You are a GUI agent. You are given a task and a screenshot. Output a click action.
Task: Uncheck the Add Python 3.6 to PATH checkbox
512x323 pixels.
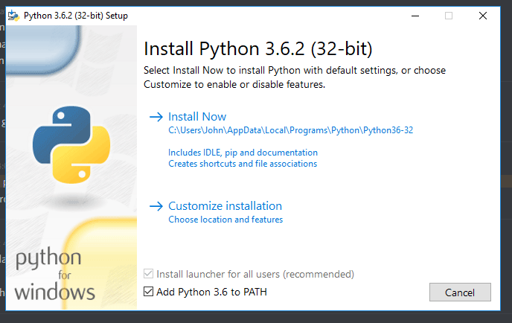pyautogui.click(x=149, y=292)
